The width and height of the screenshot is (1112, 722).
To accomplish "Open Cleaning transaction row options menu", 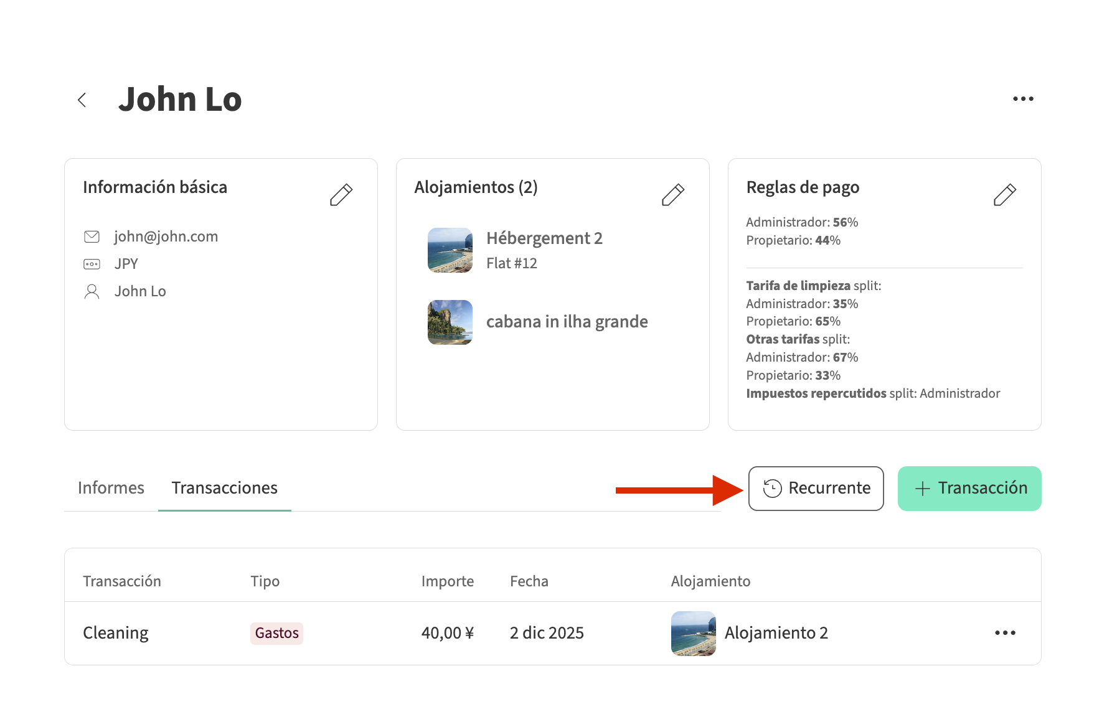I will pyautogui.click(x=1004, y=633).
